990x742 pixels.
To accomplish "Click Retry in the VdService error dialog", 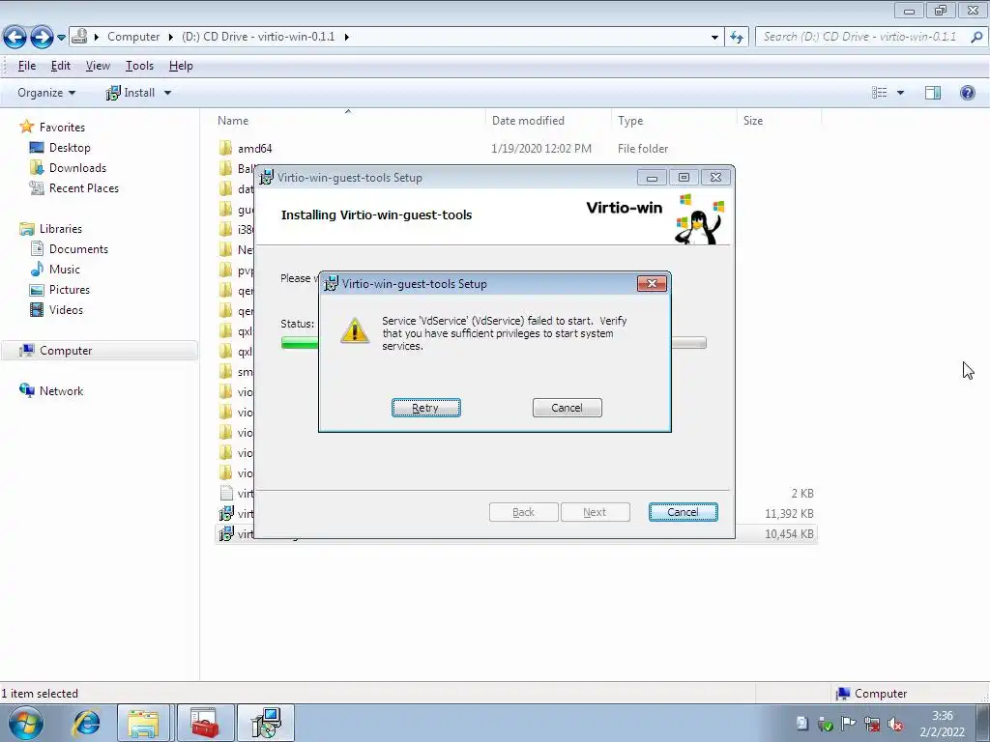I will click(425, 408).
